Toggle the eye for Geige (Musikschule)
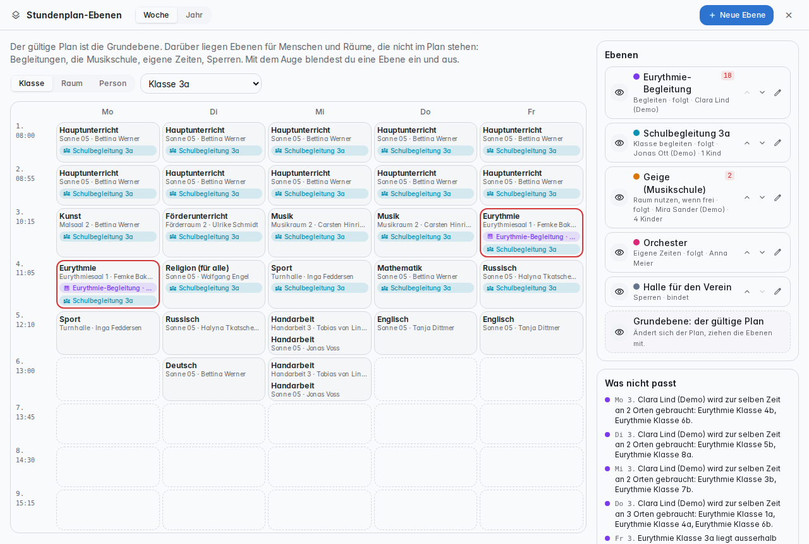This screenshot has height=544, width=809. coord(619,197)
